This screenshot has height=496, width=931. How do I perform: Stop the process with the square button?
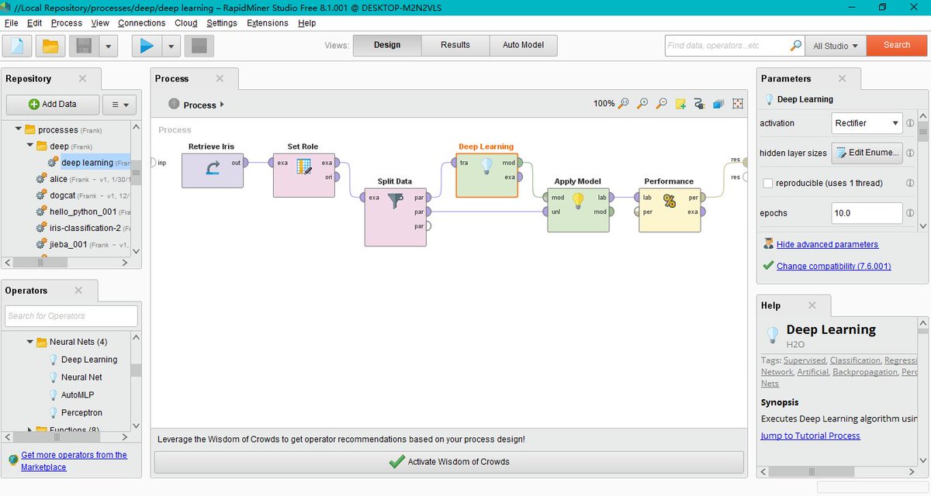pyautogui.click(x=199, y=46)
